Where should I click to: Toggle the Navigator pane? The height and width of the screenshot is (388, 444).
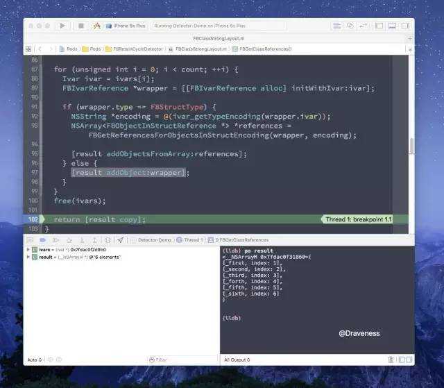pyautogui.click(x=379, y=26)
